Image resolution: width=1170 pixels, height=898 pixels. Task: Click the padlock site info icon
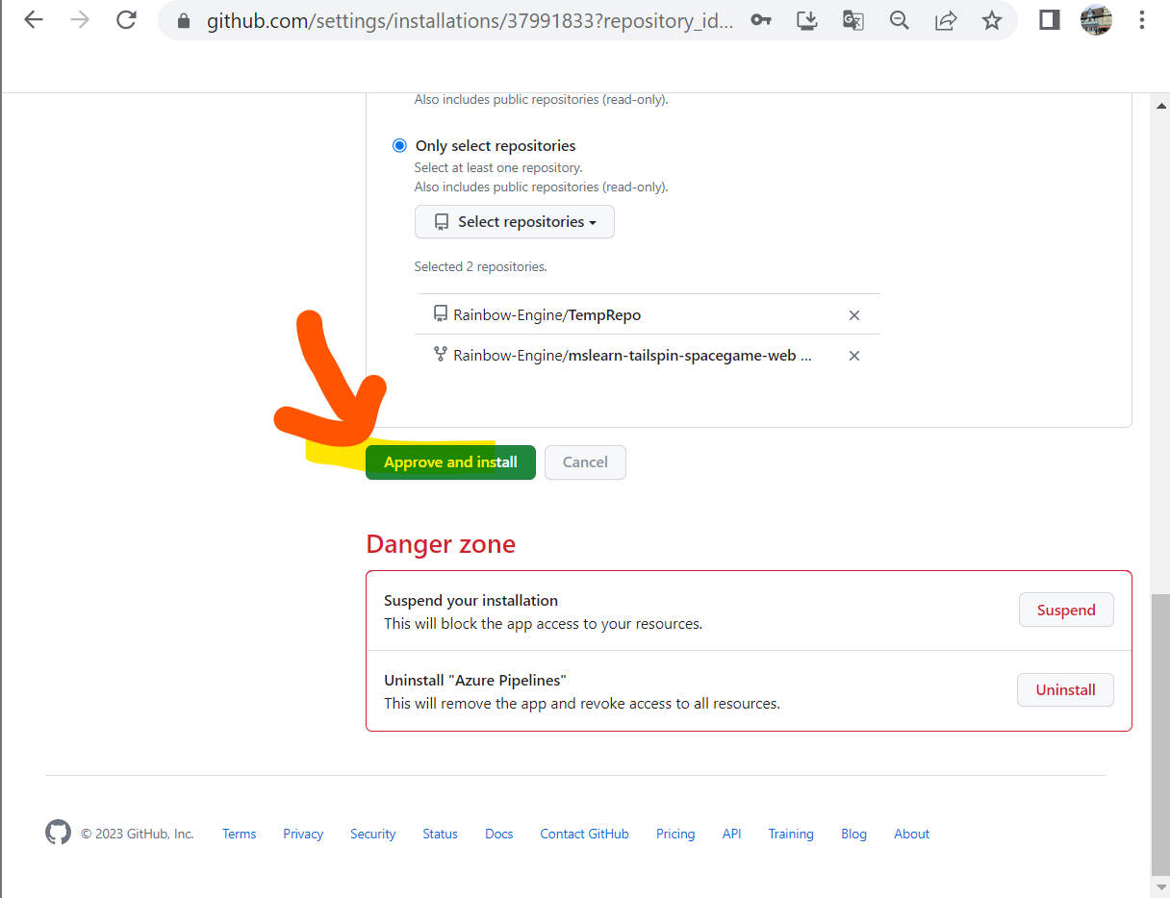tap(185, 20)
